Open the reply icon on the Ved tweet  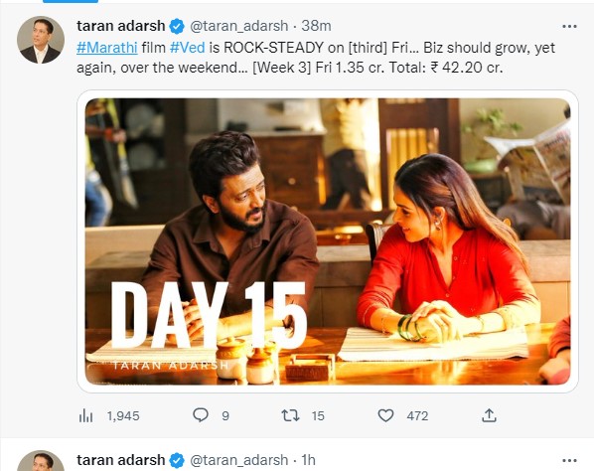pyautogui.click(x=201, y=415)
